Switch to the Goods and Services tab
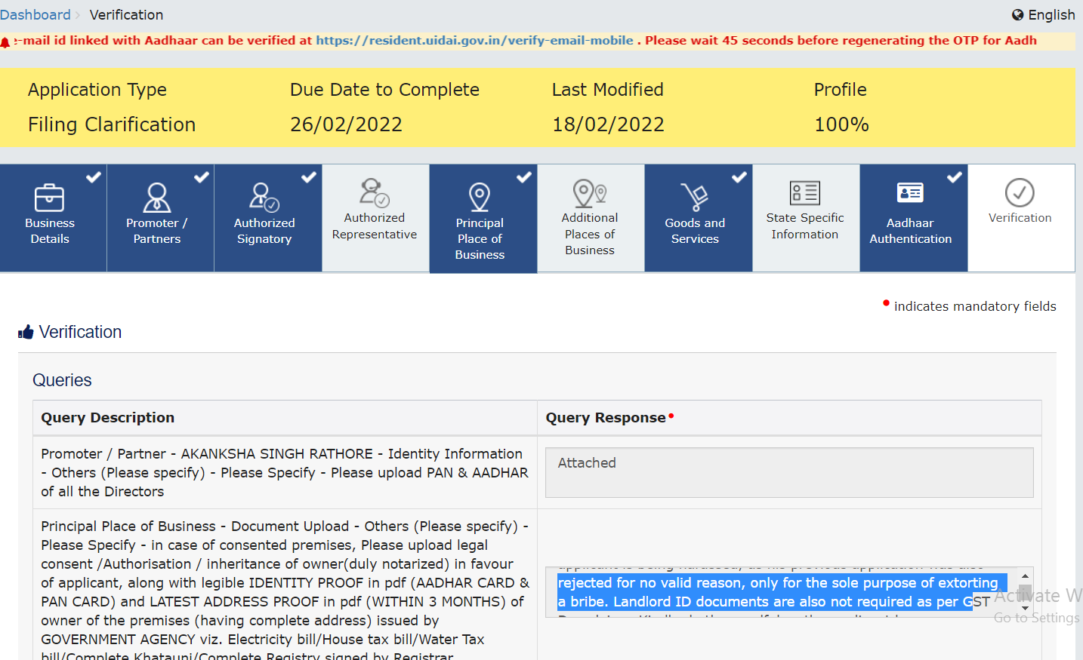The image size is (1083, 660). [x=699, y=218]
